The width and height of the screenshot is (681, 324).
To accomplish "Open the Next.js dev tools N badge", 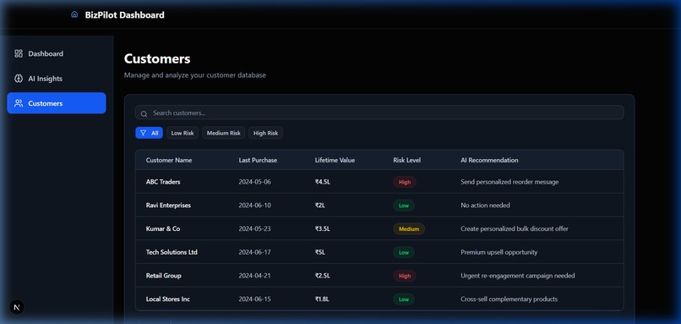I will pyautogui.click(x=17, y=307).
